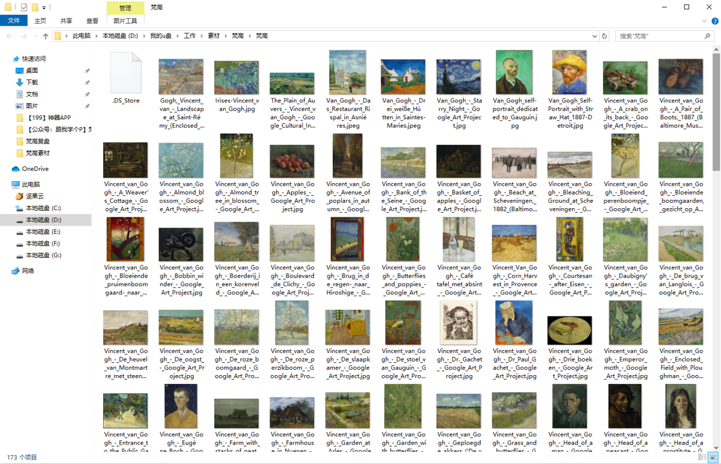Click the quick access new folder icon
Image resolution: width=721 pixels, height=464 pixels.
click(35, 7)
